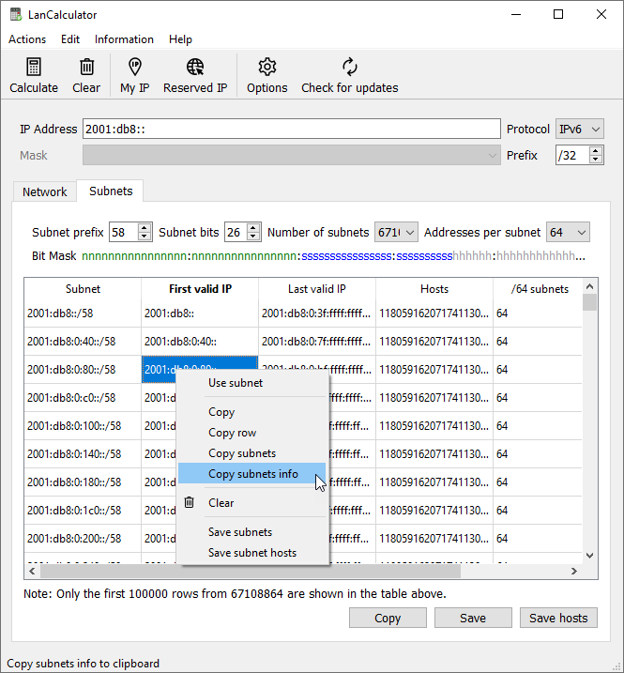
Task: Select subnet cell 2001:db8:0:40::/58
Action: coord(83,342)
